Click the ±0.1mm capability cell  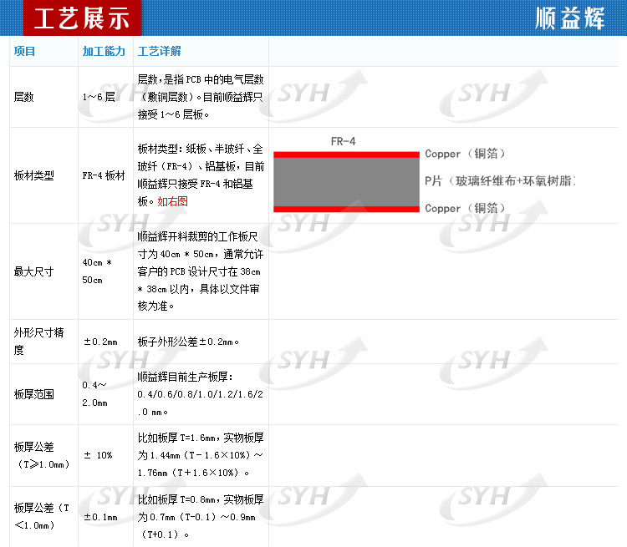click(100, 517)
